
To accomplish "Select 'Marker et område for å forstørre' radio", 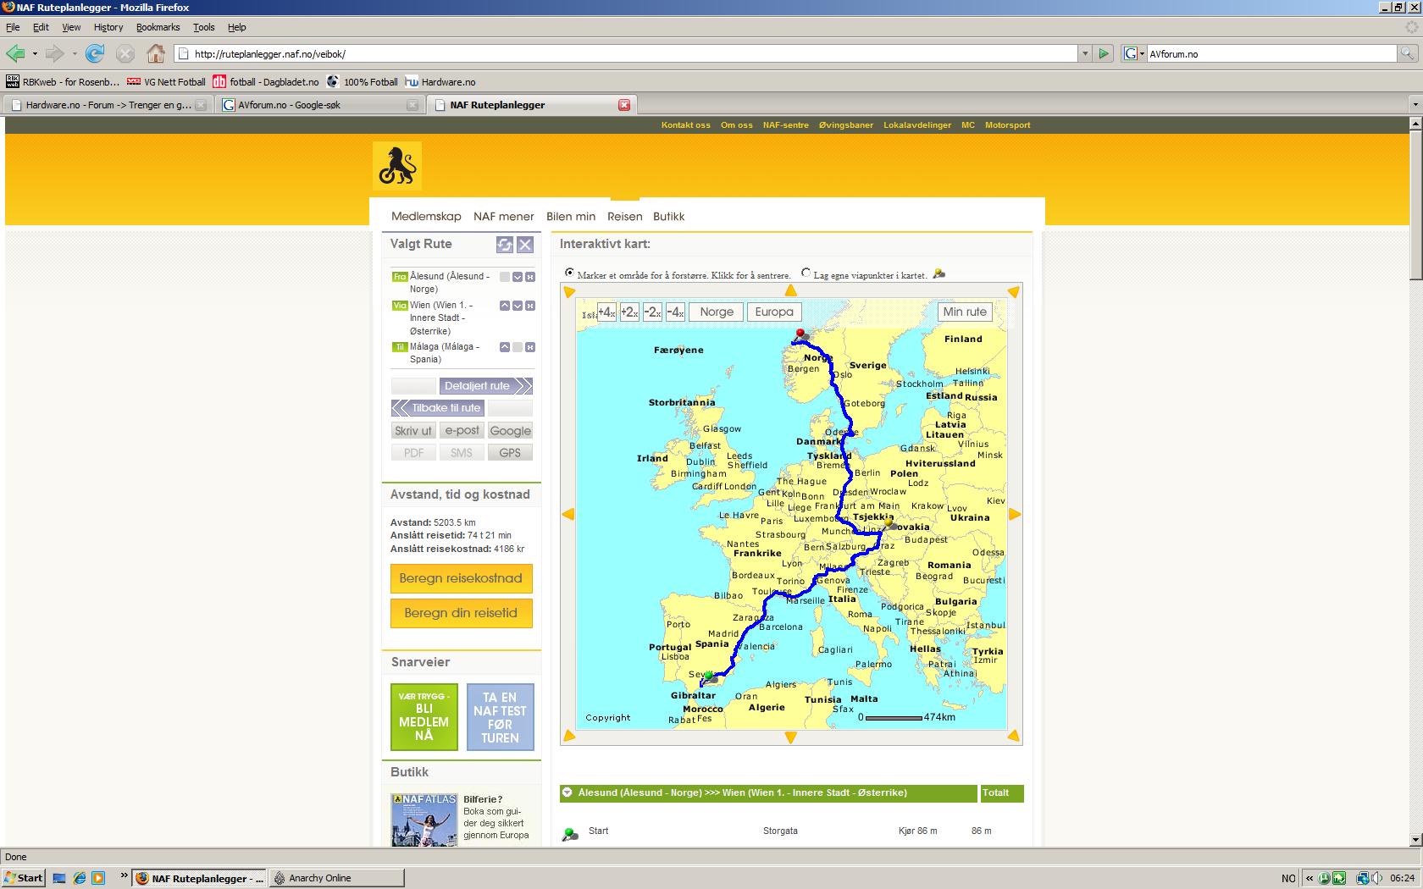I will (569, 273).
